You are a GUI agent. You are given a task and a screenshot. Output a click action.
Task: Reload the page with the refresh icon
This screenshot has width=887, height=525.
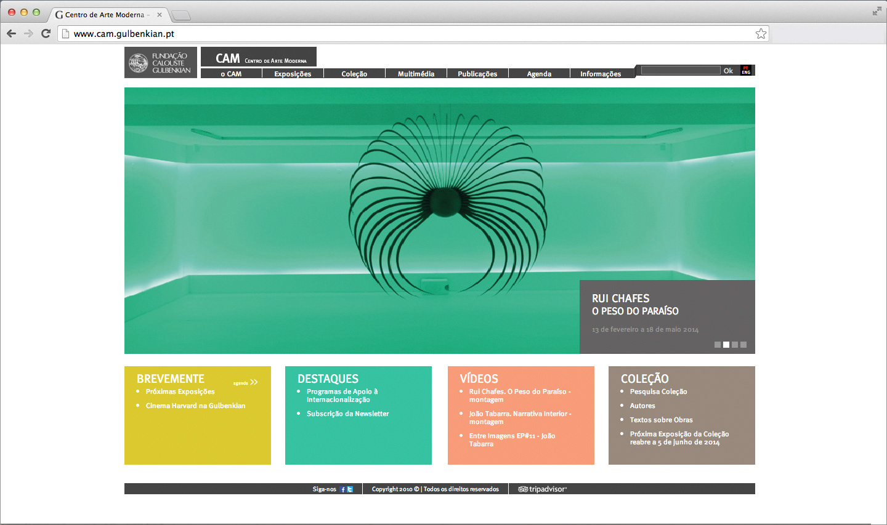(x=46, y=34)
